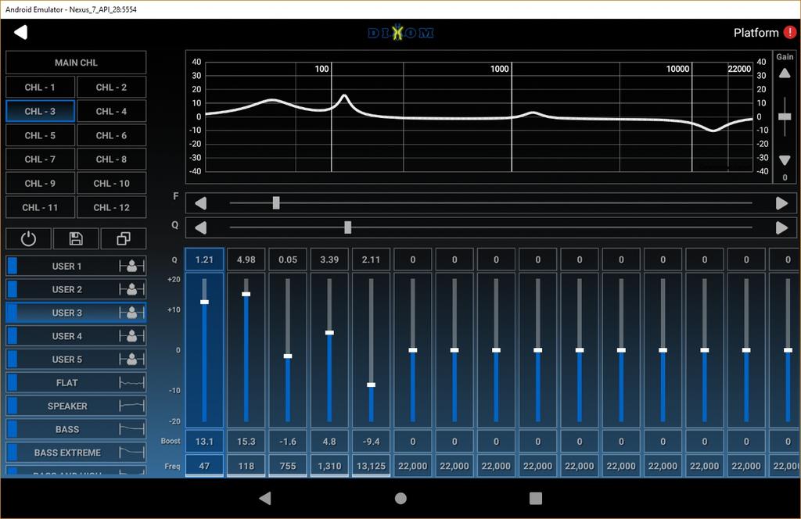Click the Q slider handle
Screen dimensions: 801x519
(347, 227)
